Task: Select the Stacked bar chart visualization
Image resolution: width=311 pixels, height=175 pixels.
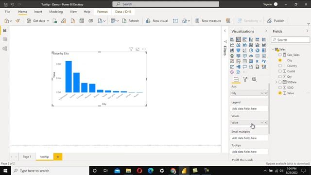Action: (232, 39)
